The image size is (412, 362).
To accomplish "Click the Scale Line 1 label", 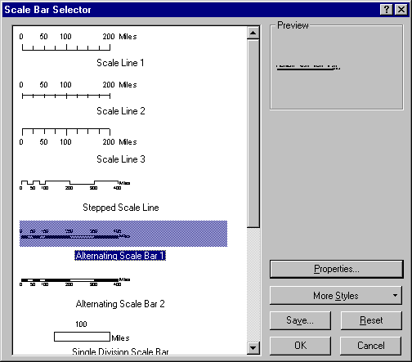I will pyautogui.click(x=120, y=63).
